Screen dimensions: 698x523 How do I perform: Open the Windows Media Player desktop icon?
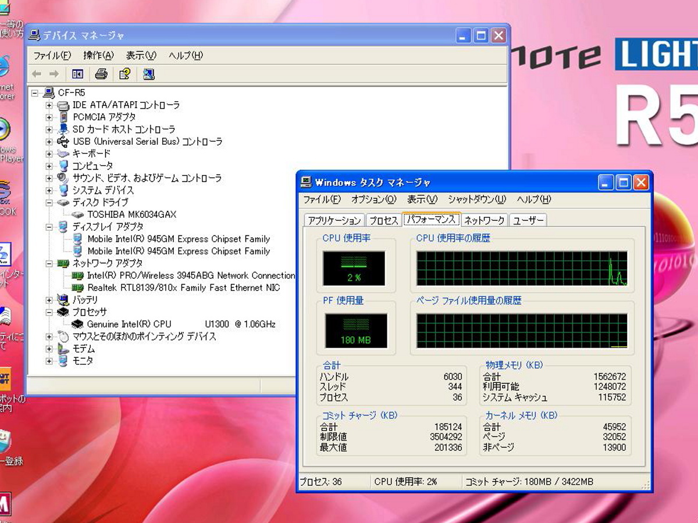point(3,129)
